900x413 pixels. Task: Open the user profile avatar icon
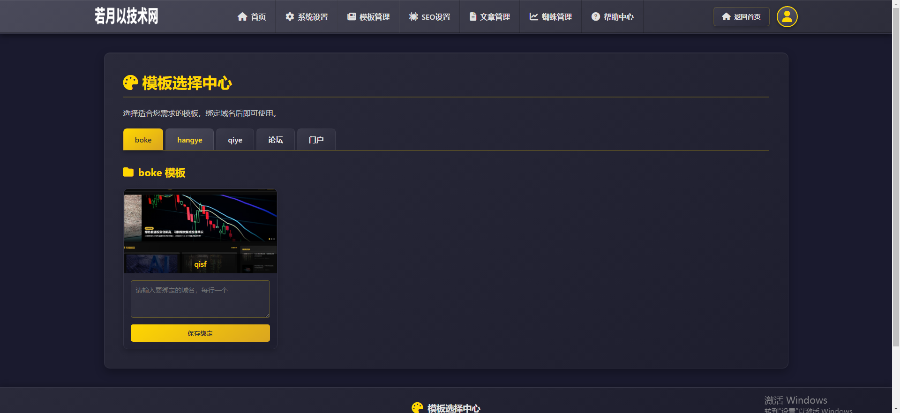(x=787, y=17)
